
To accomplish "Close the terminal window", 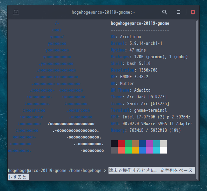I will (x=193, y=12).
